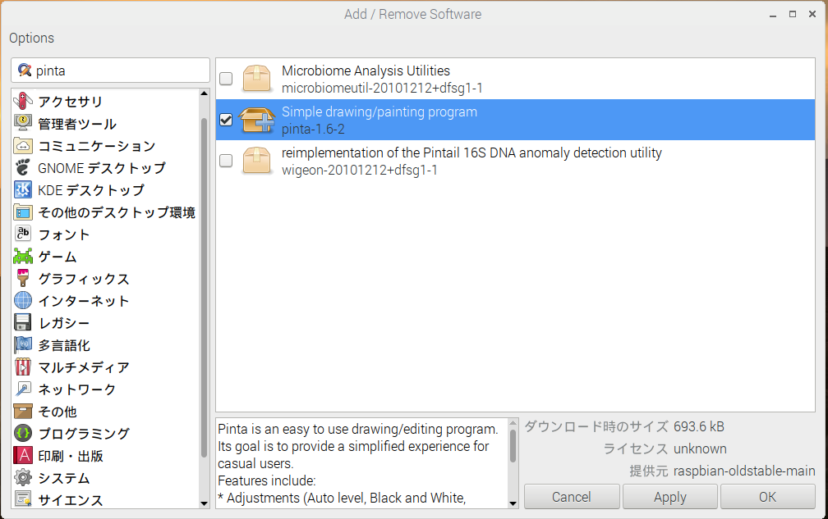Select the その他 box icon
This screenshot has height=519, width=828.
(23, 411)
